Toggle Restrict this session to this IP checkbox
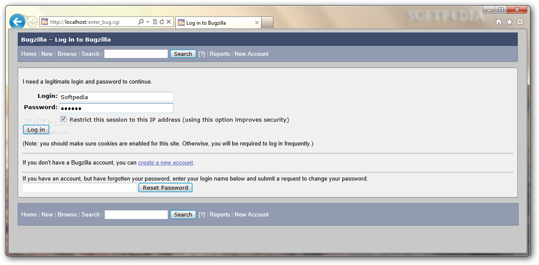The height and width of the screenshot is (265, 539). point(63,119)
